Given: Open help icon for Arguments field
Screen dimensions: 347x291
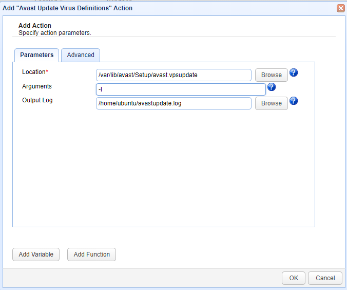Looking at the screenshot, I should point(272,87).
